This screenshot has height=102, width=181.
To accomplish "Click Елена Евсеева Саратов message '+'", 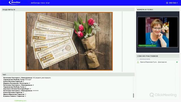I will (x=14, y=93).
